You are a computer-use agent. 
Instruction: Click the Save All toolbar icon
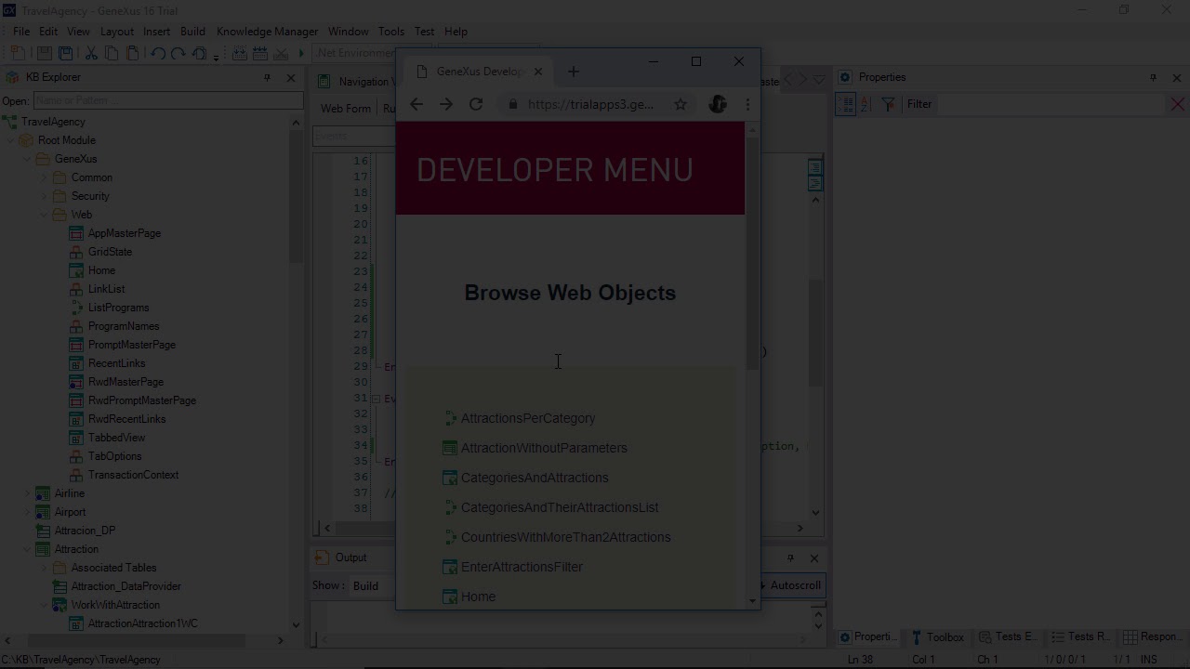pyautogui.click(x=66, y=54)
